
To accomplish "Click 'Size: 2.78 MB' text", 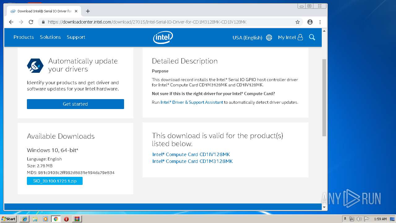I will tap(40, 166).
